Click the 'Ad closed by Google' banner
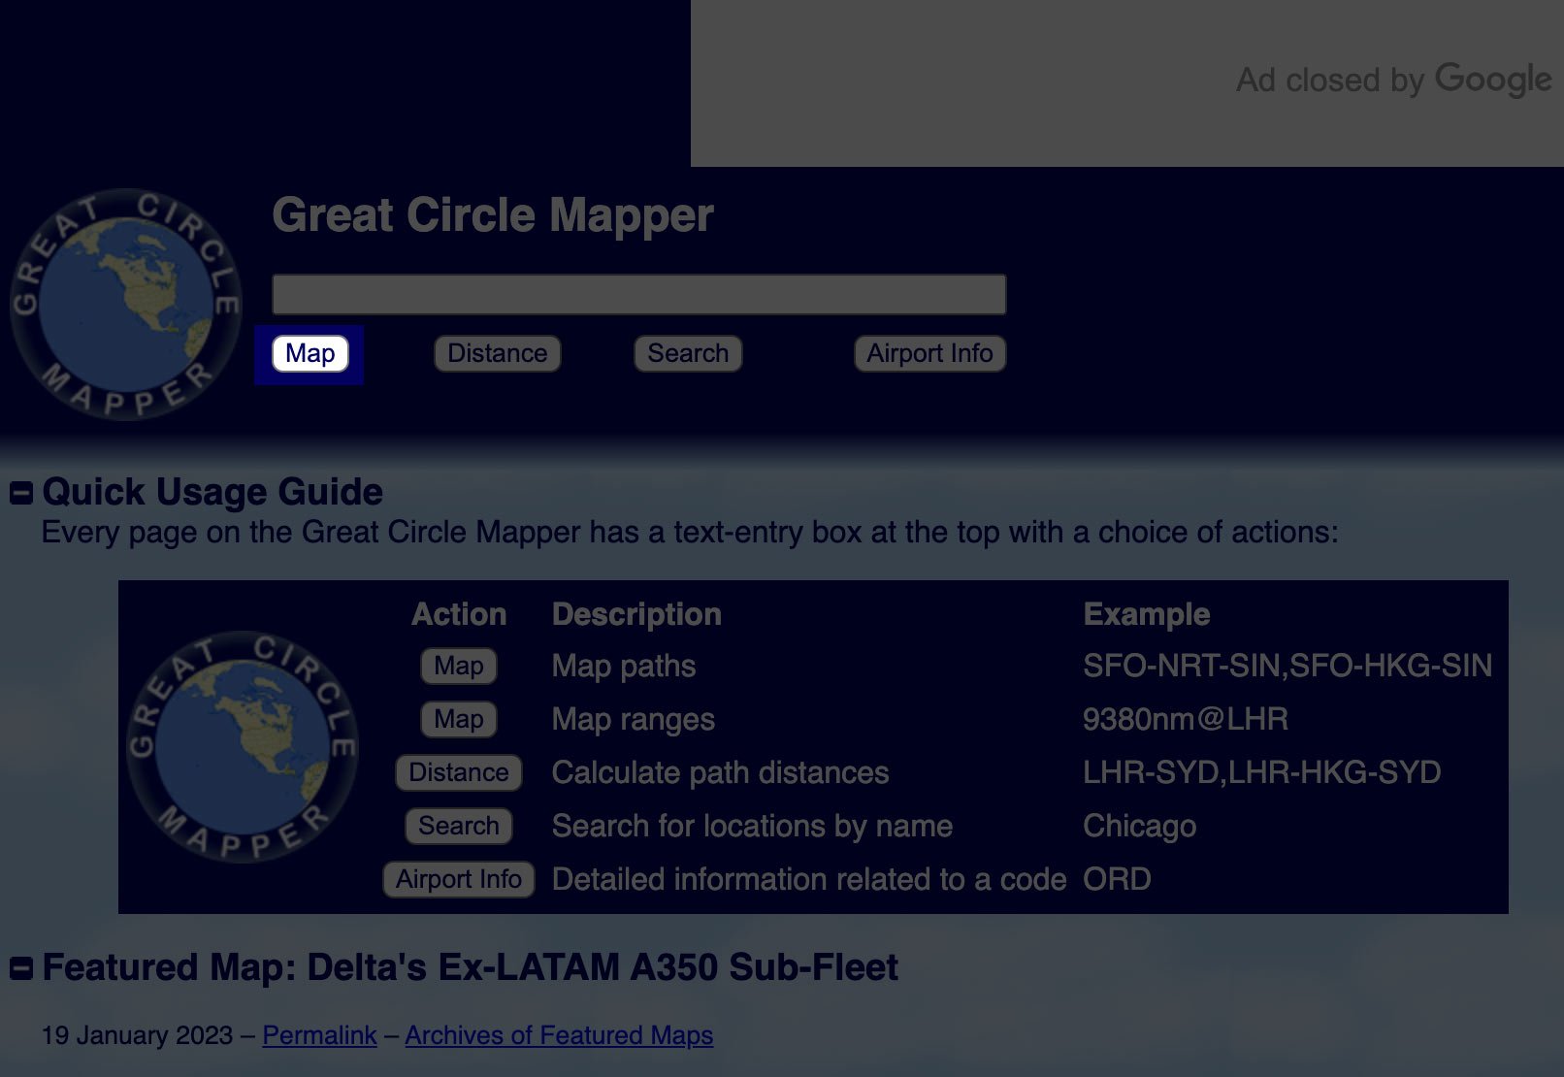 [x=1125, y=82]
